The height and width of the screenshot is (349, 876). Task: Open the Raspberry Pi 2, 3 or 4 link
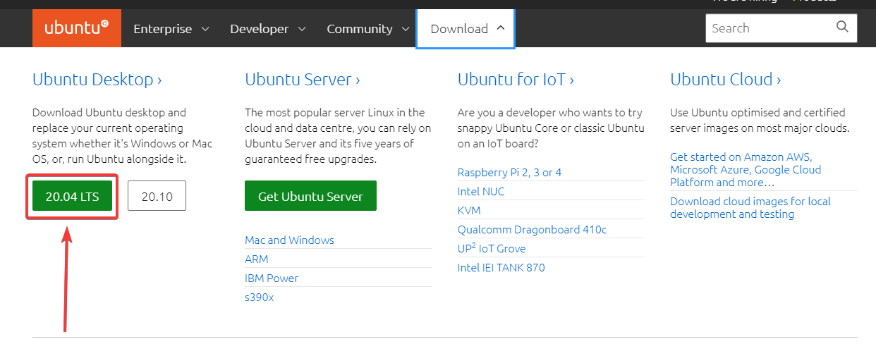509,172
